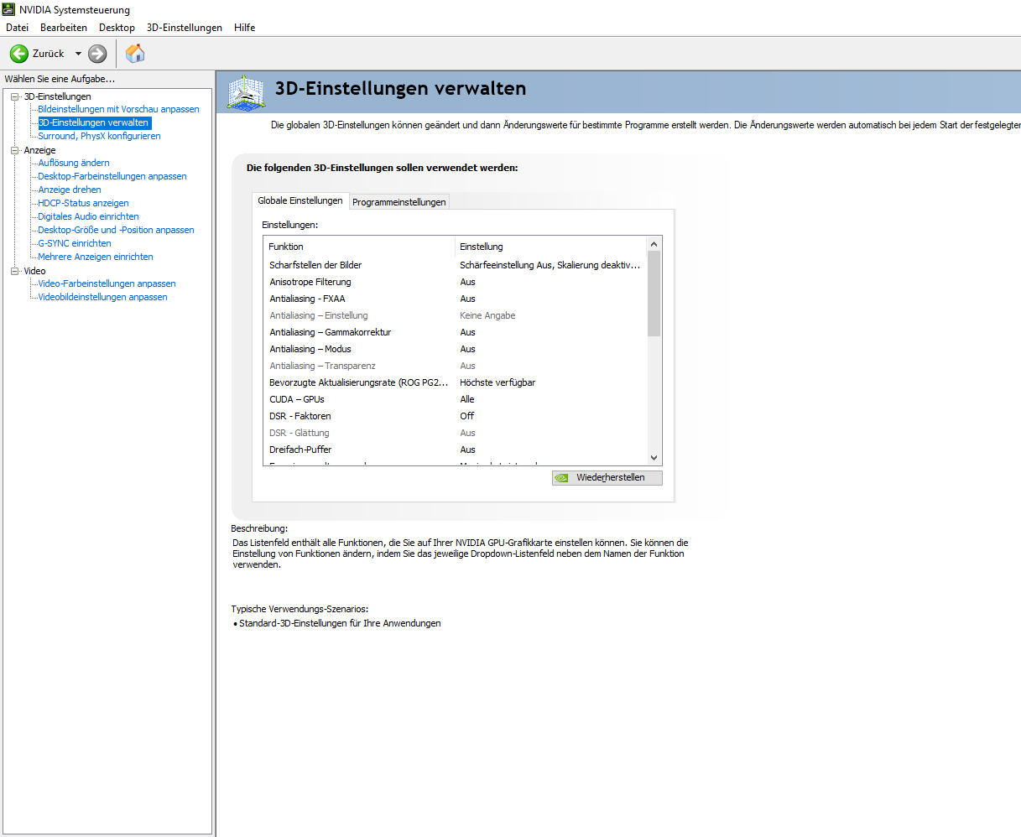Viewport: 1021px width, 837px height.
Task: Open Surround, PhysX konfigurieren
Action: [99, 136]
